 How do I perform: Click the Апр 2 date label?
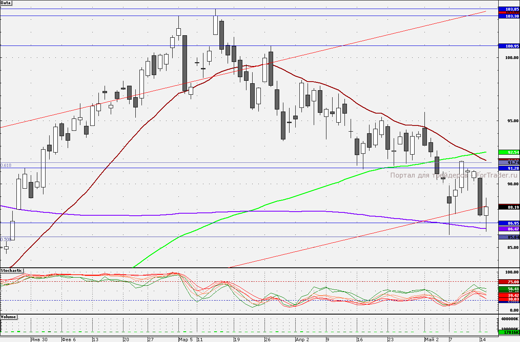pos(302,340)
